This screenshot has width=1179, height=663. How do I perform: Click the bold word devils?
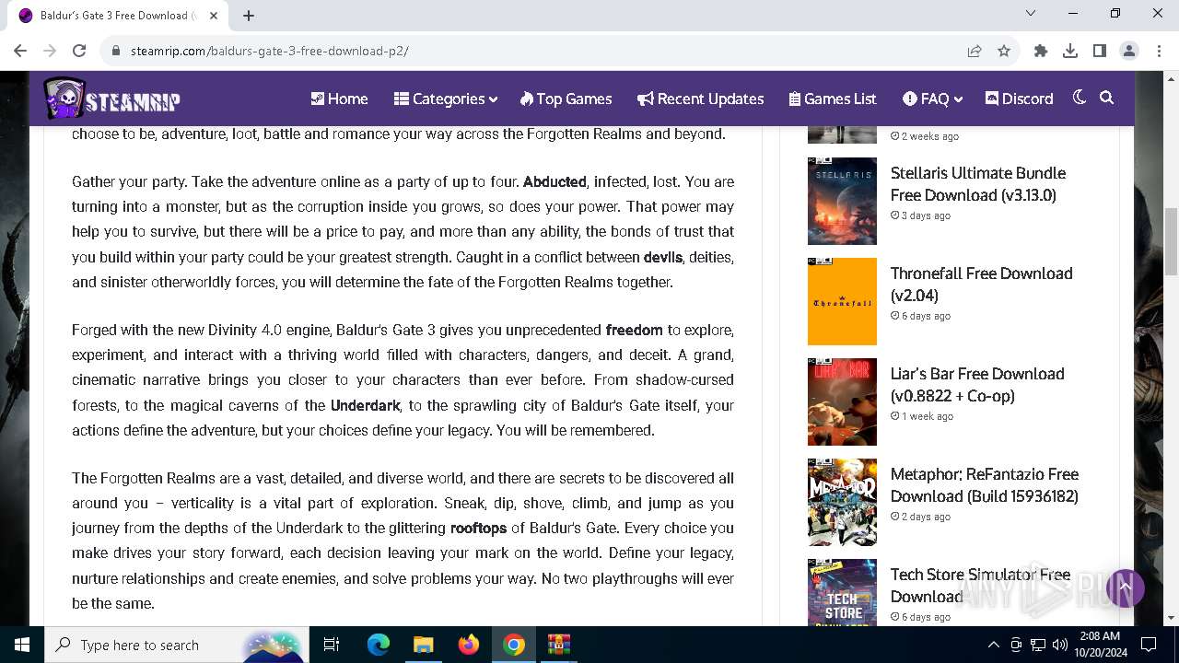click(x=662, y=257)
